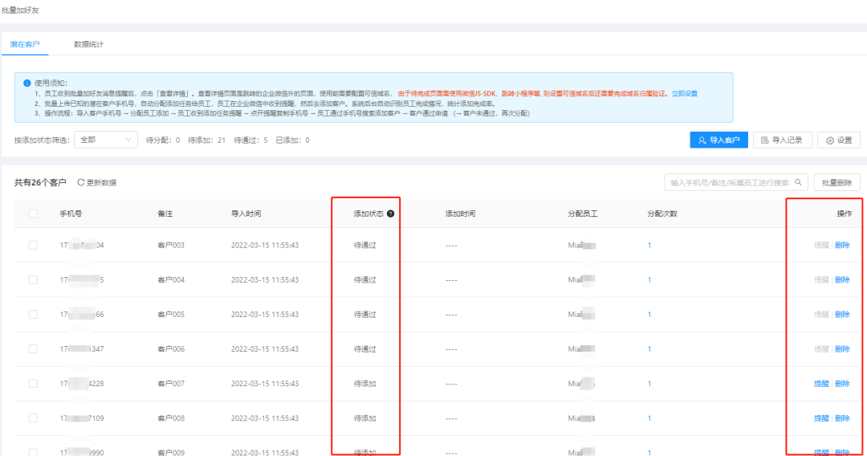Delete the 客户004 row
The height and width of the screenshot is (456, 867).
click(842, 279)
